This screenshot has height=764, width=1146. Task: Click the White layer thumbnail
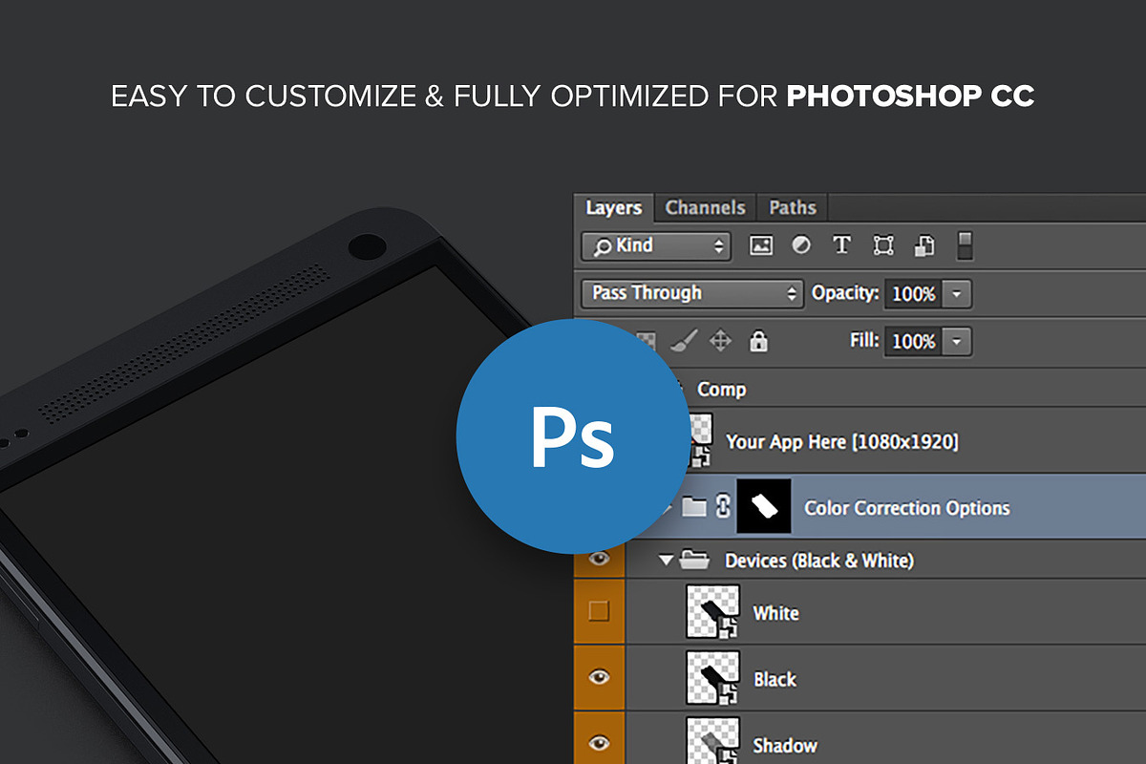coord(713,611)
